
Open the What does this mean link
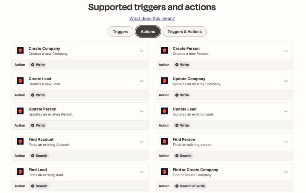click(152, 18)
